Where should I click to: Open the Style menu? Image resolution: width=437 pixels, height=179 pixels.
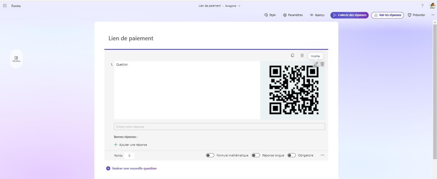270,15
